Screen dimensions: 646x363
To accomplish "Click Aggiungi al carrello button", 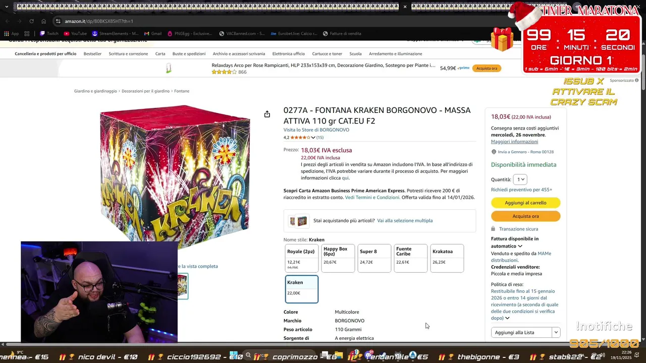I will point(525,203).
